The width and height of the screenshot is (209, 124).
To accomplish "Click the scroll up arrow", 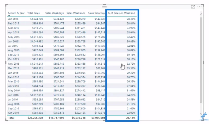I will point(201,14).
